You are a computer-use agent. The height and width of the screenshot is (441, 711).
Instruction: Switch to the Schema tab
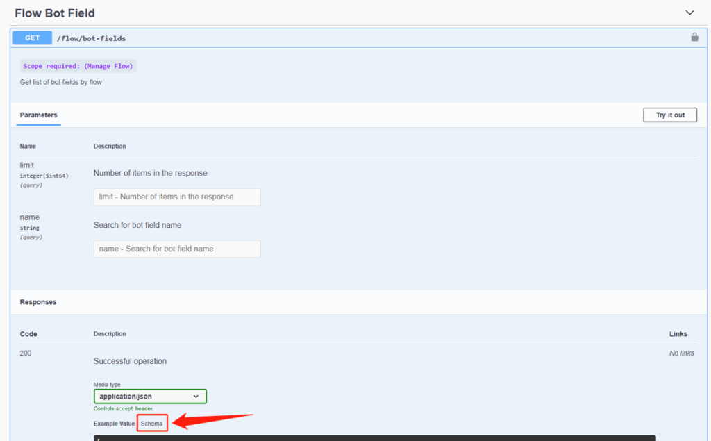(x=152, y=424)
